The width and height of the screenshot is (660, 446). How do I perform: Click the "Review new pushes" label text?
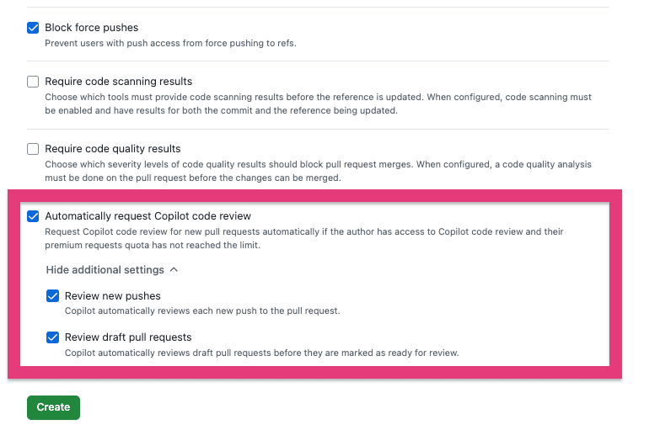point(112,296)
